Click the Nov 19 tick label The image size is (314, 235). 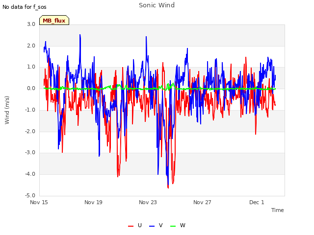tap(93, 202)
